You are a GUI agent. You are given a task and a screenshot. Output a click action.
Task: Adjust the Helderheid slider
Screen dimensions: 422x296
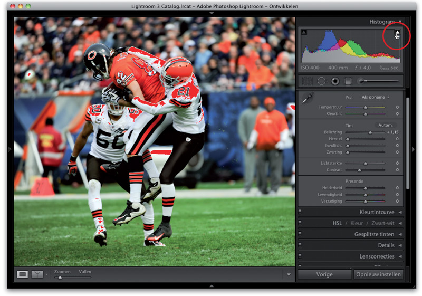[x=365, y=188]
